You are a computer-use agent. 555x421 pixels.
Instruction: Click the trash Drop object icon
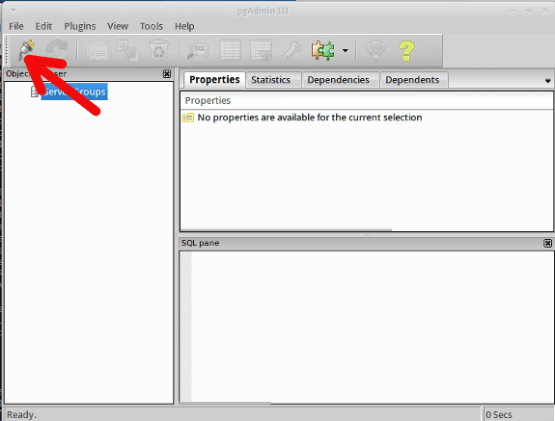[158, 50]
